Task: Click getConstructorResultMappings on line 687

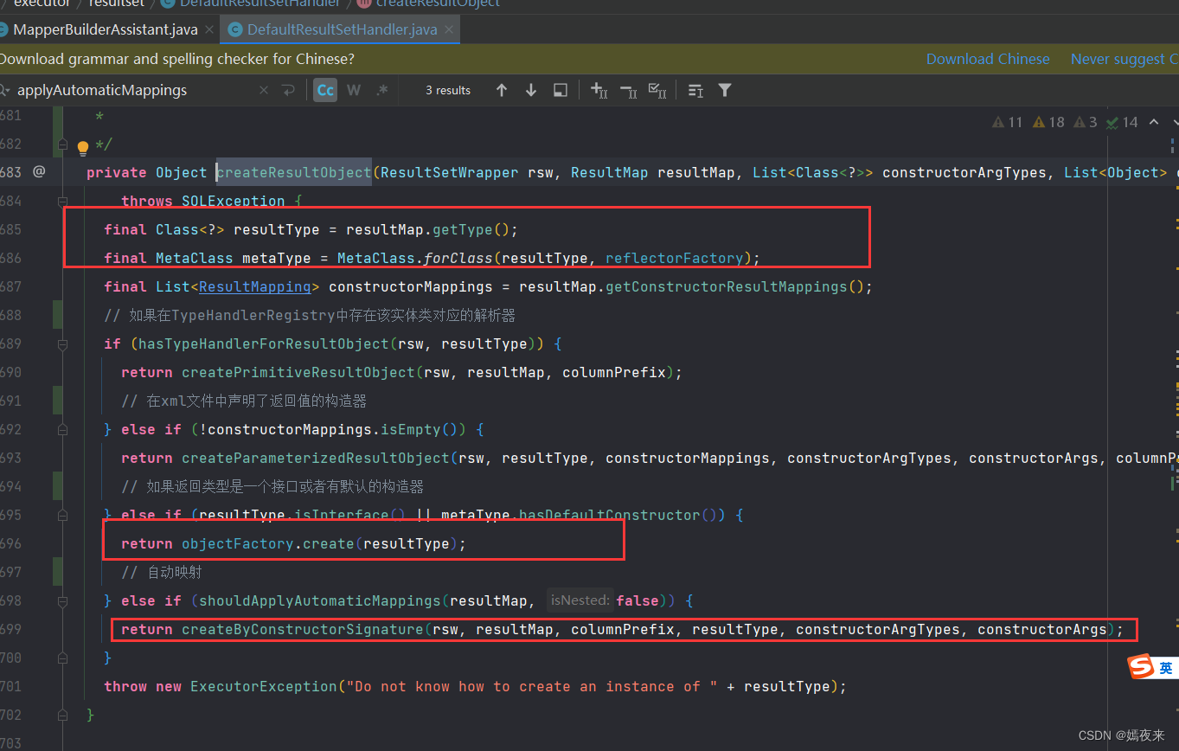Action: (x=726, y=286)
